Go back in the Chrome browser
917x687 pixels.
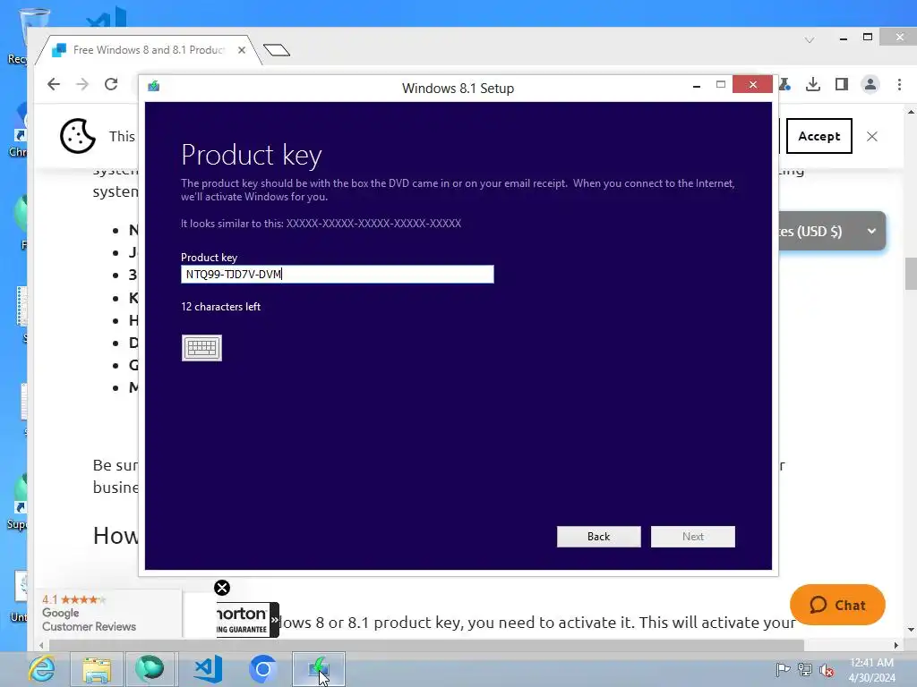(54, 84)
